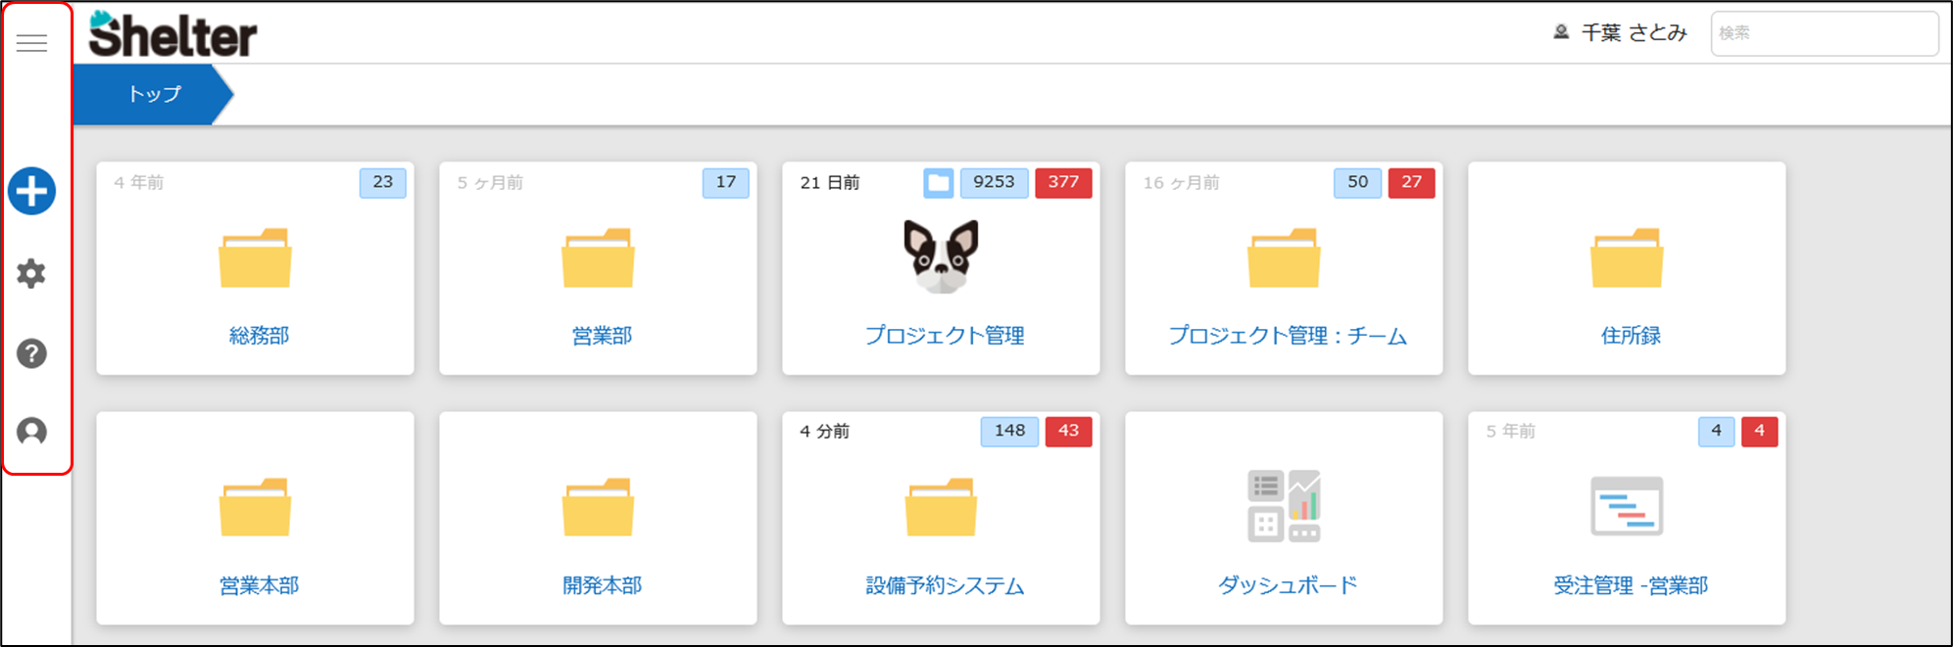This screenshot has height=647, width=1953.
Task: Open the 千葉 さとみ user menu
Action: pos(1621,33)
